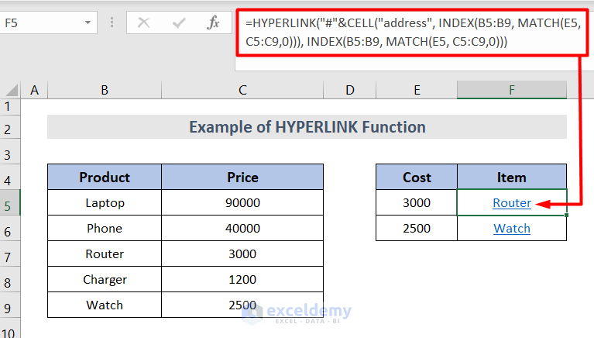Select the Cost header cell

click(417, 178)
